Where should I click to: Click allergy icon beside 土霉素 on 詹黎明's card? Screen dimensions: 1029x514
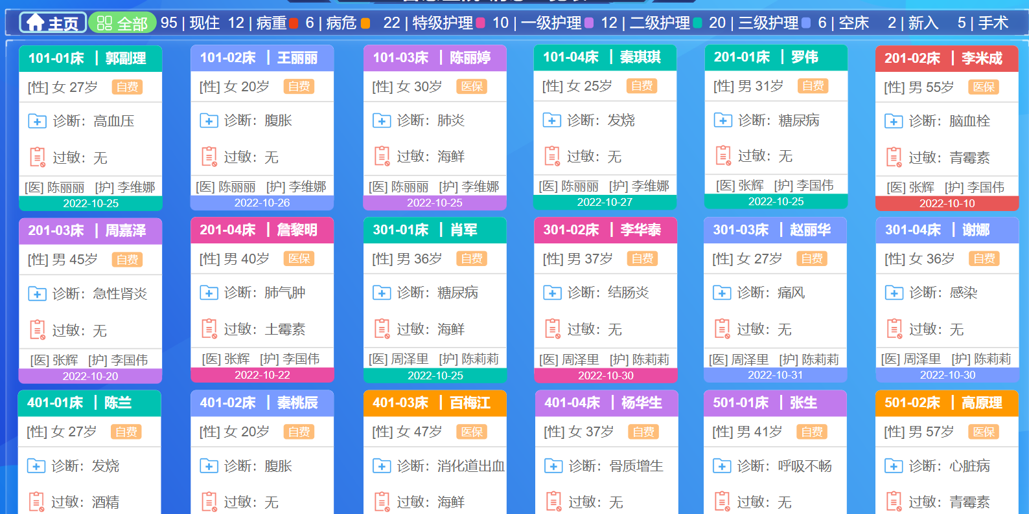click(x=209, y=329)
